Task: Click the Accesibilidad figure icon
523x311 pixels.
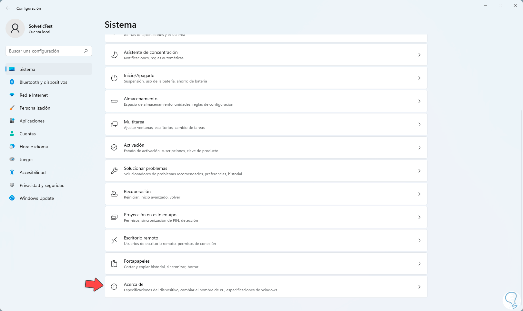Action: [12, 172]
